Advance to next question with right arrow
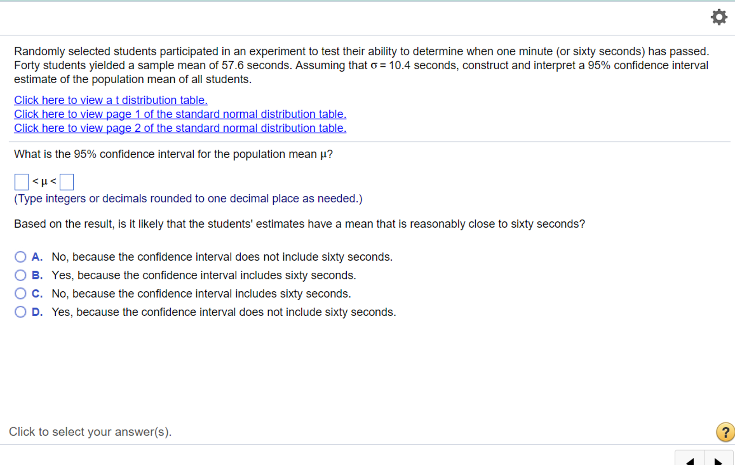This screenshot has height=465, width=735. (x=718, y=461)
